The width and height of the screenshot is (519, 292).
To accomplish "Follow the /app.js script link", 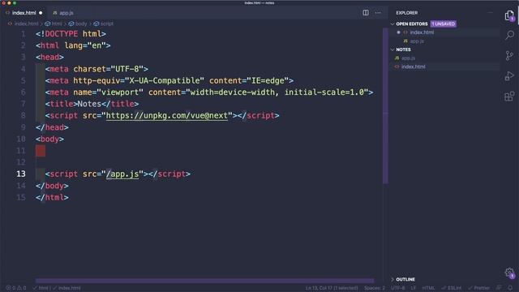I will pyautogui.click(x=122, y=174).
